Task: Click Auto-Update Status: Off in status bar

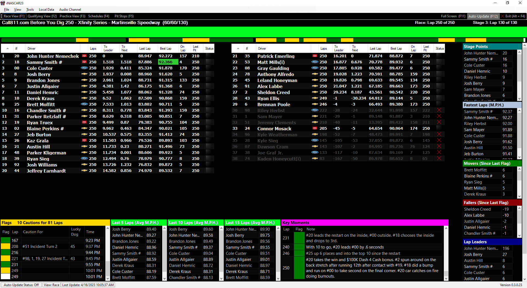Action: pyautogui.click(x=21, y=285)
